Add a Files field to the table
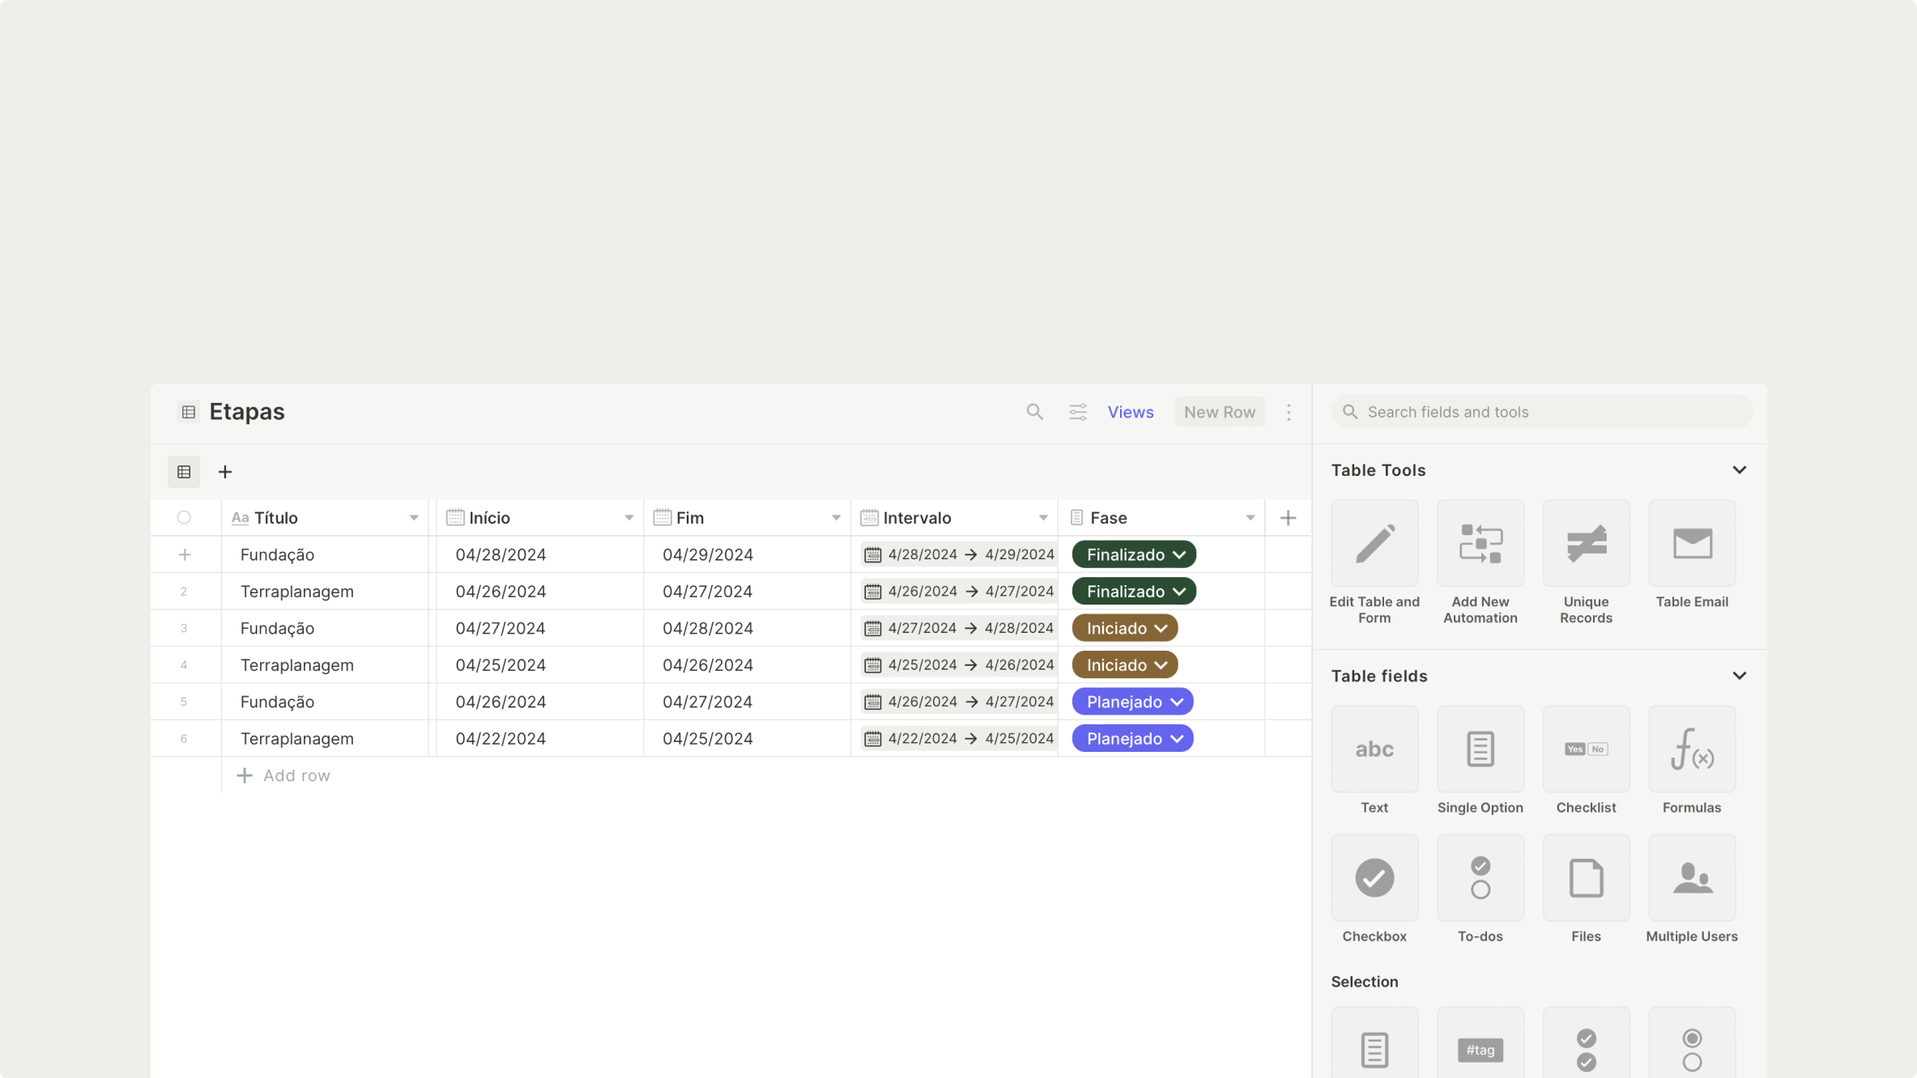 (1586, 878)
